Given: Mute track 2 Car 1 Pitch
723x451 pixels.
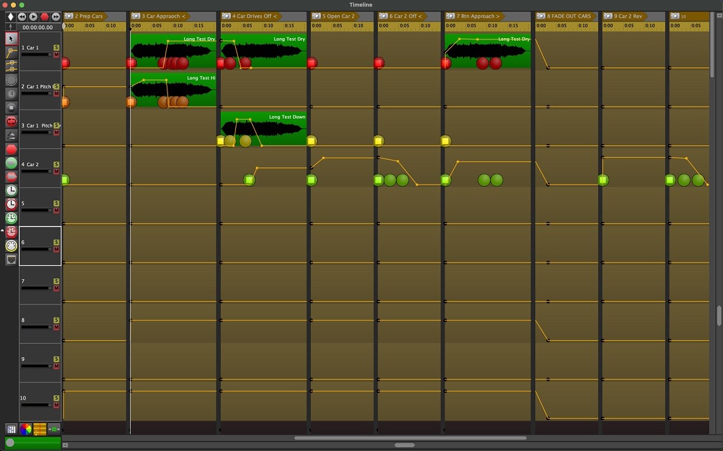Looking at the screenshot, I should point(56,94).
